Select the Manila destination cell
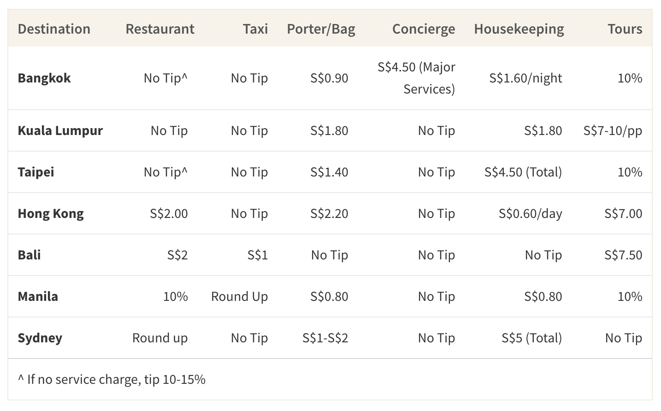 (38, 296)
